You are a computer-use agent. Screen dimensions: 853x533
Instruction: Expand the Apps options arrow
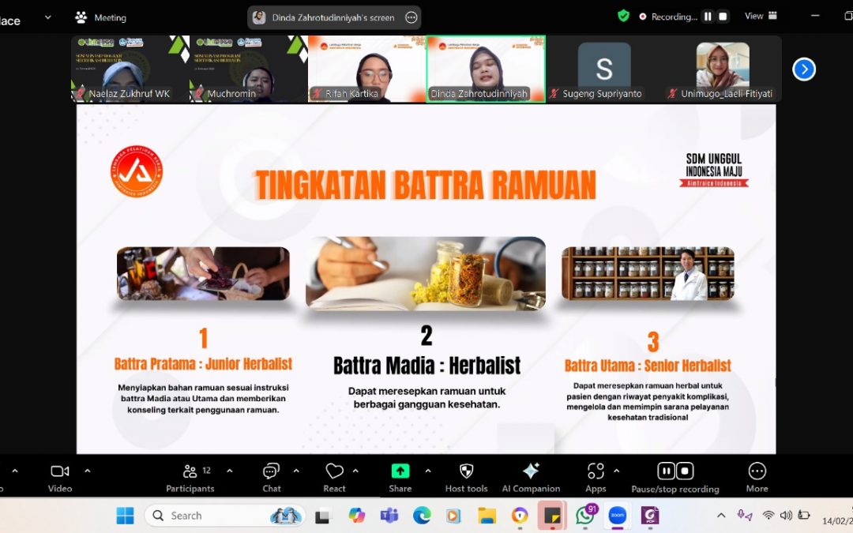point(616,471)
